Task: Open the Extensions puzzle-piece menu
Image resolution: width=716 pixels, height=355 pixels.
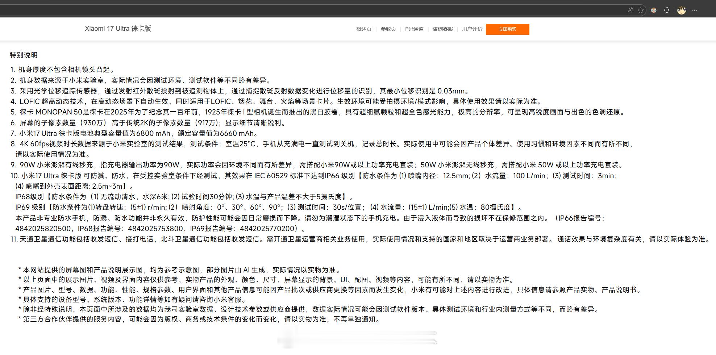Action: pos(667,10)
